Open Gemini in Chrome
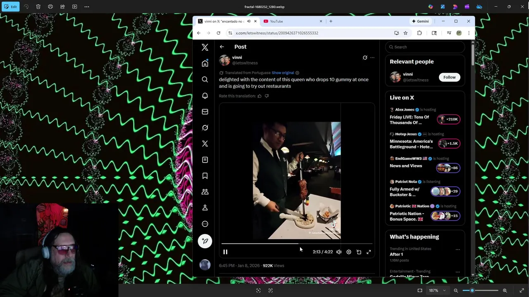The width and height of the screenshot is (529, 297). tap(420, 21)
